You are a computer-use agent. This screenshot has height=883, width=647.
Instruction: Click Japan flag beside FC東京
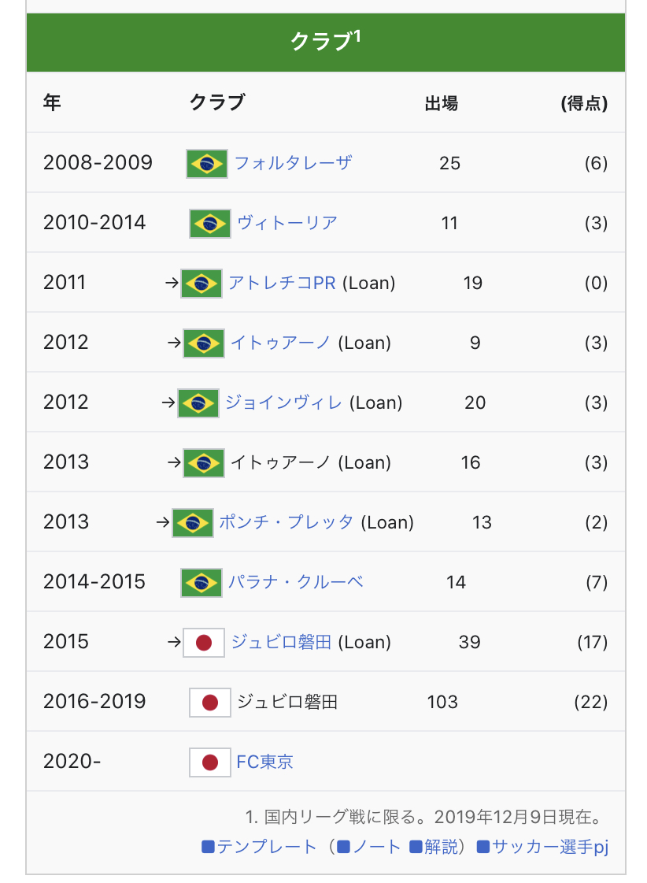point(210,762)
